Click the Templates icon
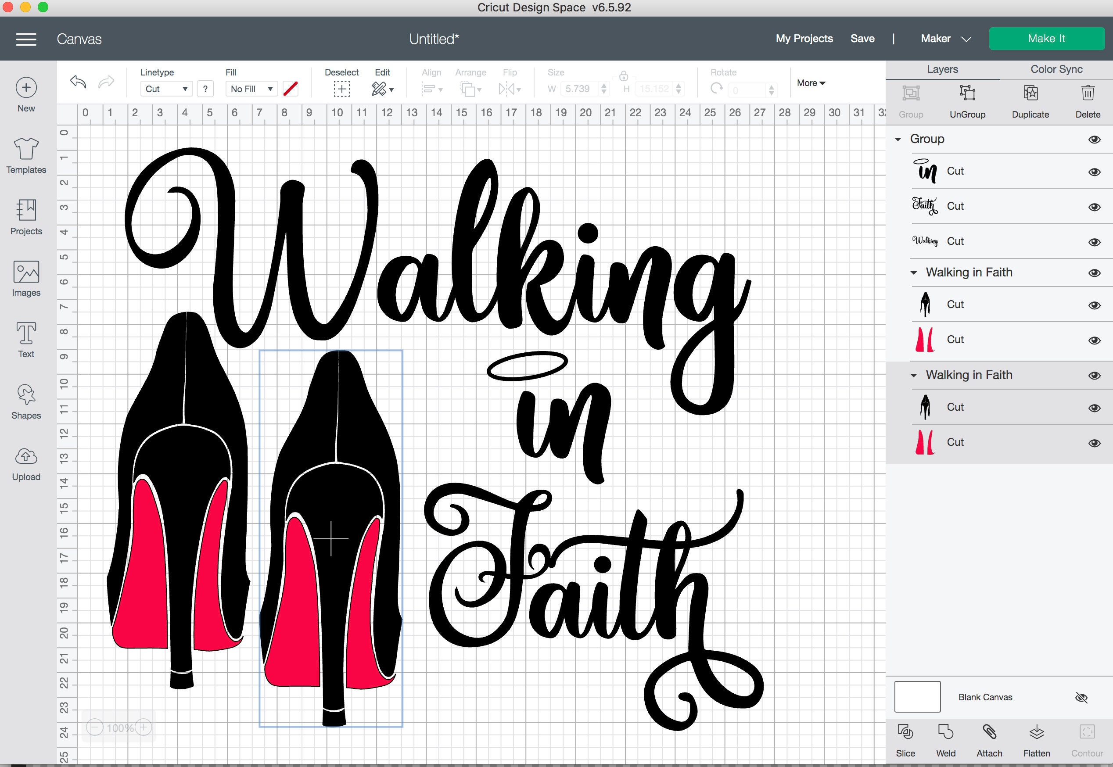Viewport: 1113px width, 767px height. [26, 153]
